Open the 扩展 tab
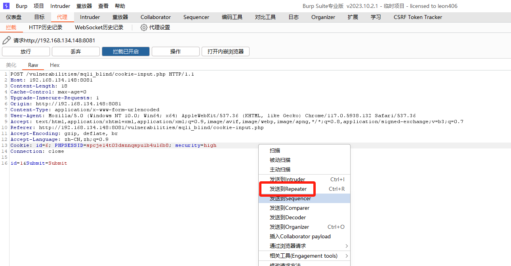The width and height of the screenshot is (511, 266). 353,17
